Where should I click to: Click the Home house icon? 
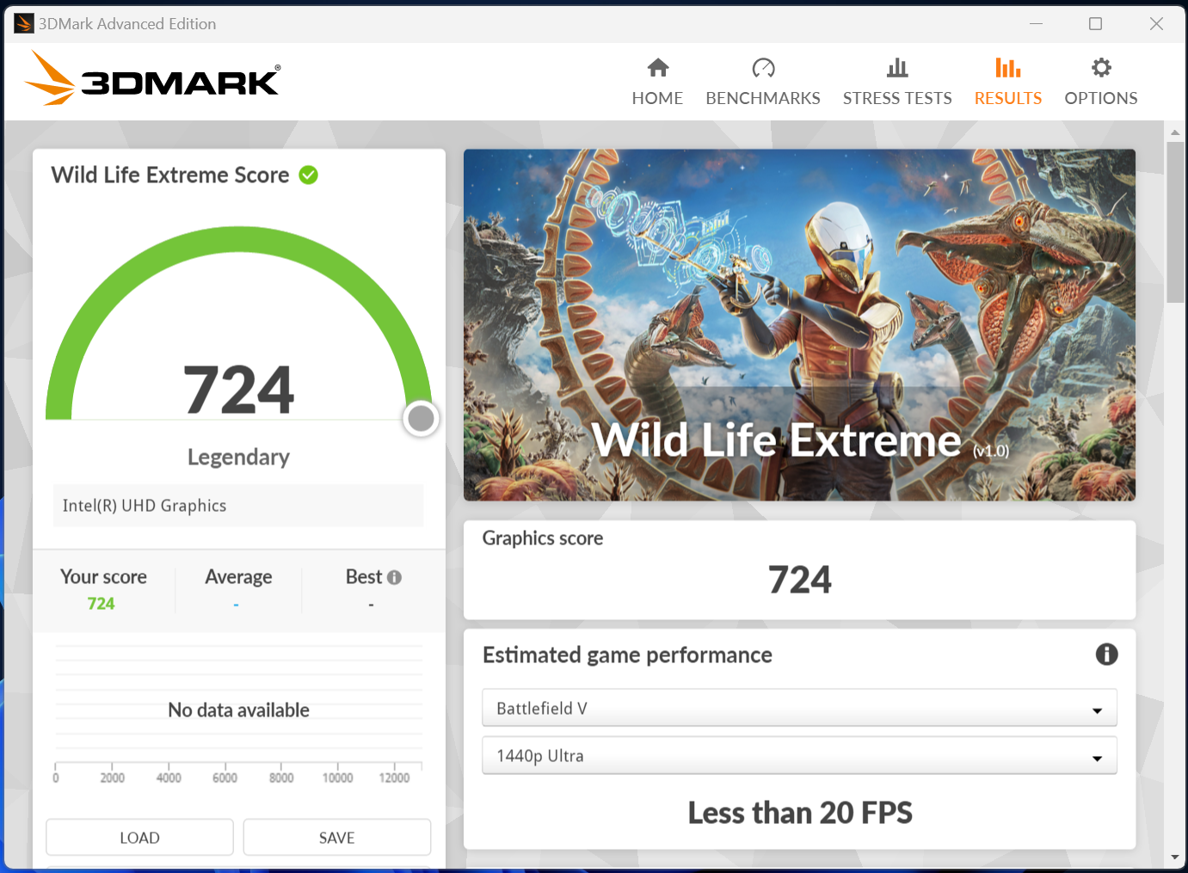tap(658, 68)
